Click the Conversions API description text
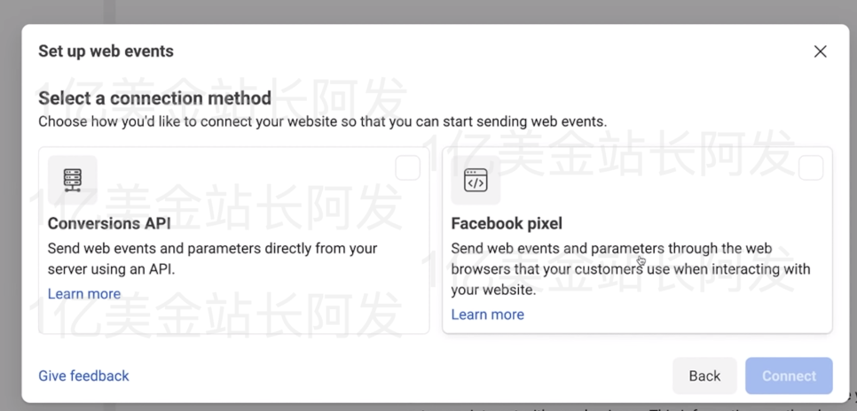Screen dimensions: 857x411 [212, 258]
